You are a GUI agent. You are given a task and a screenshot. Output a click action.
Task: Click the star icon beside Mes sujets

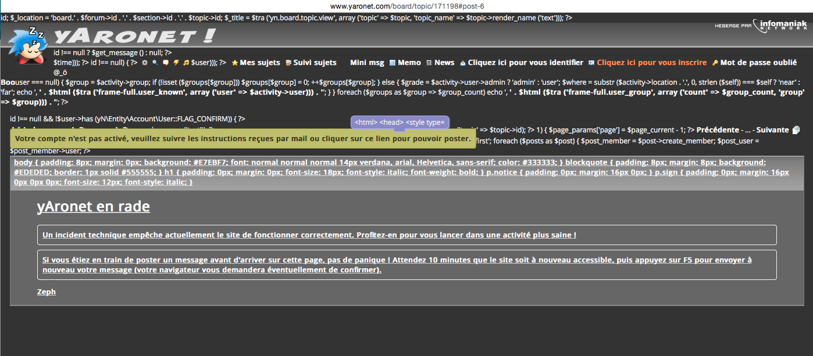234,63
